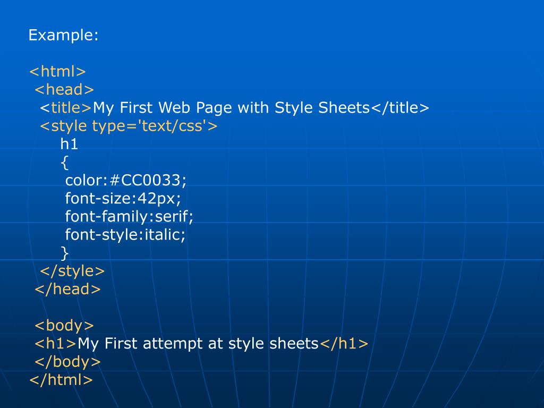Click the 'font-family:serif;' line
544x408 pixels.
129,217
